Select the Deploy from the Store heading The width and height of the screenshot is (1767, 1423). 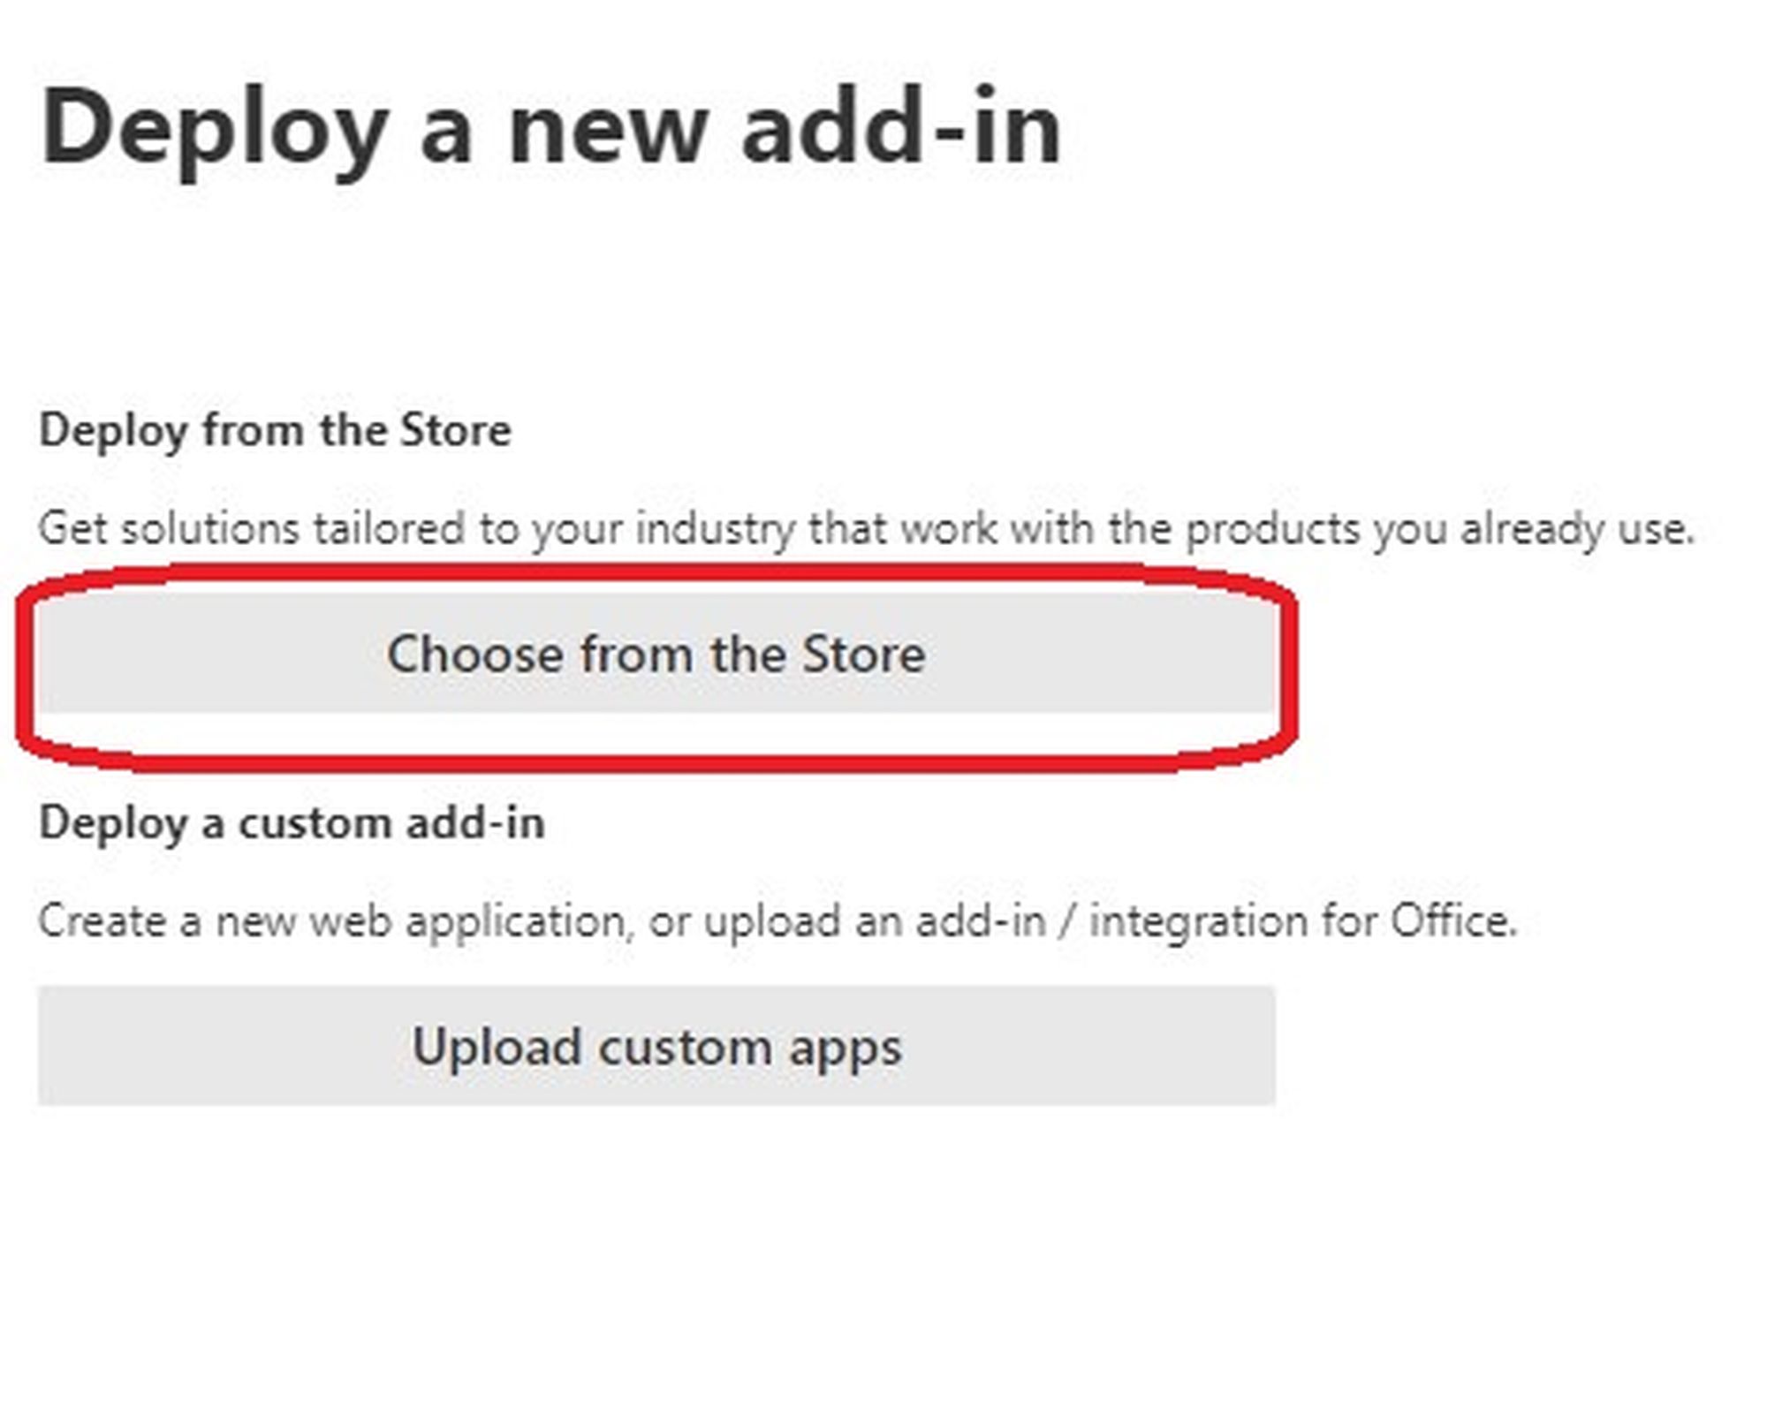pyautogui.click(x=275, y=431)
